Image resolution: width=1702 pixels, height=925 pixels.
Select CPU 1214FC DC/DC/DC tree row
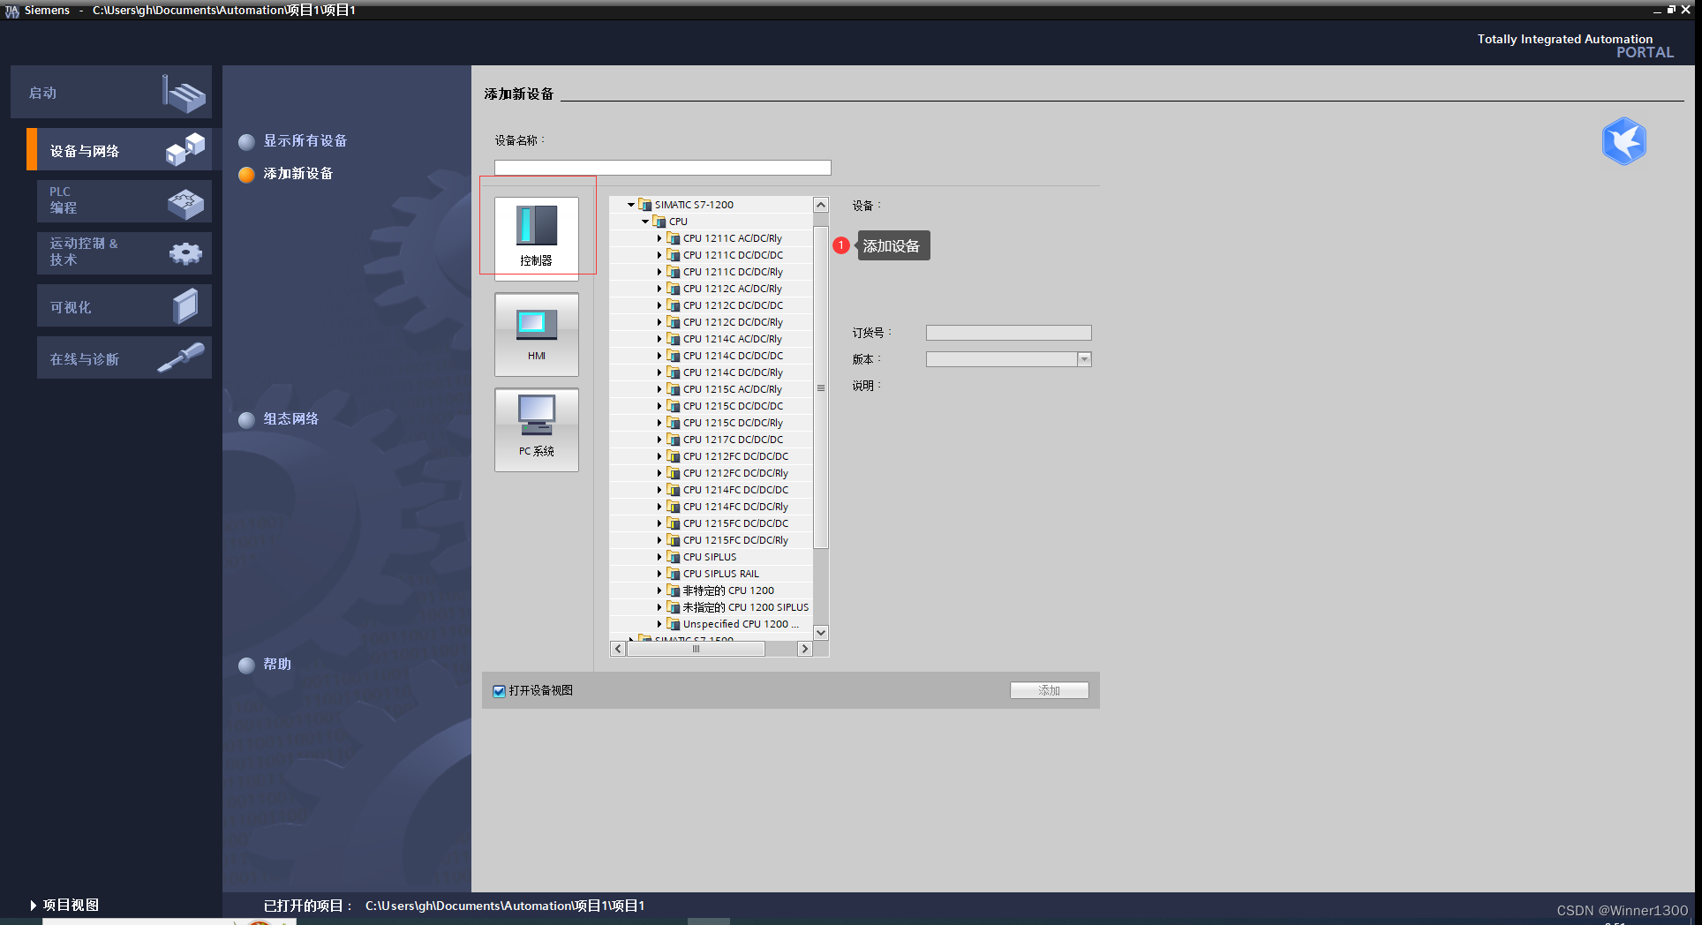coord(711,490)
